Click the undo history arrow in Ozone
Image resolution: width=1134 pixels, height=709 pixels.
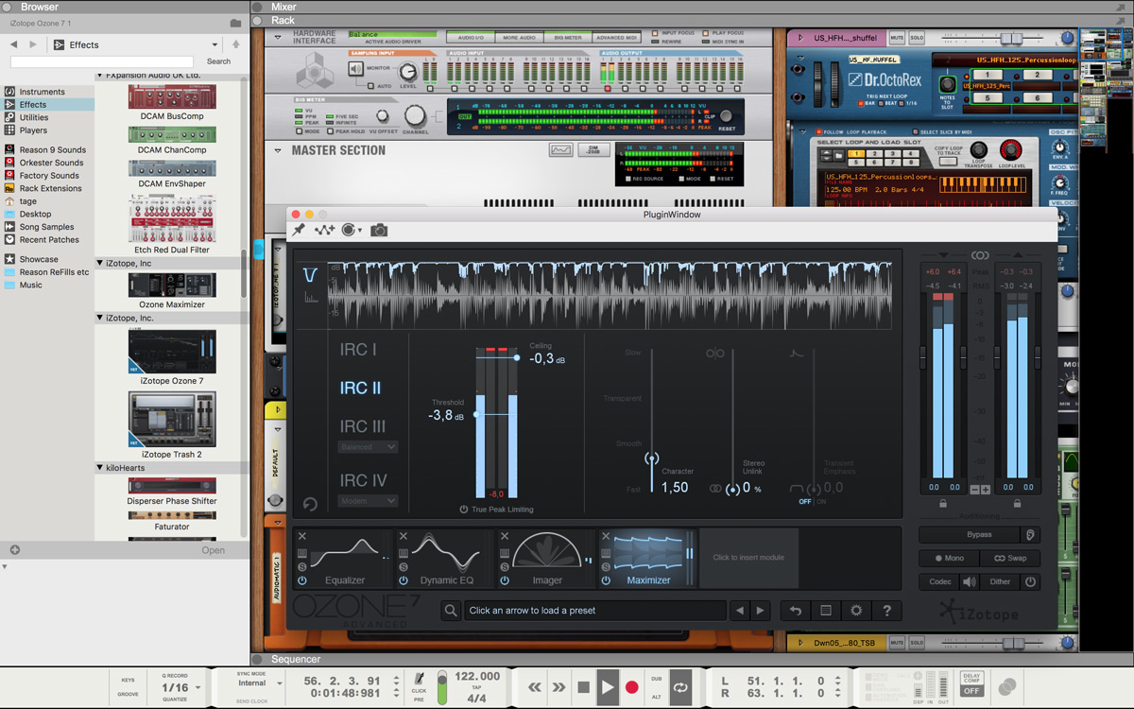tap(796, 611)
